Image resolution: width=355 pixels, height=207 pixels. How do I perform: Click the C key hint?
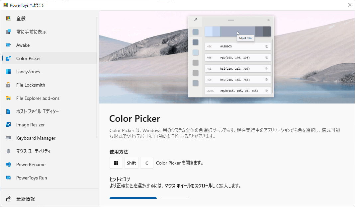[147, 163]
